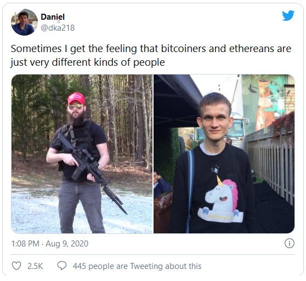Open the @dka218 handle link
Screen dimensions: 306x281
pyautogui.click(x=58, y=28)
